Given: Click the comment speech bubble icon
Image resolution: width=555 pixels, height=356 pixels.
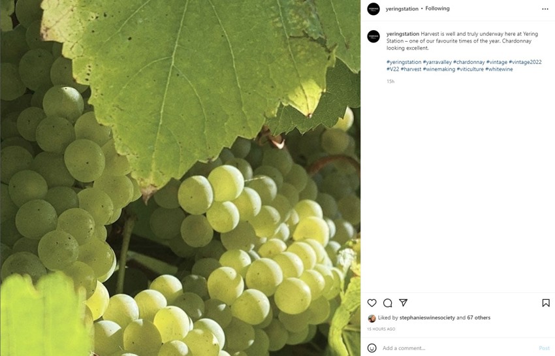Looking at the screenshot, I should pos(388,303).
